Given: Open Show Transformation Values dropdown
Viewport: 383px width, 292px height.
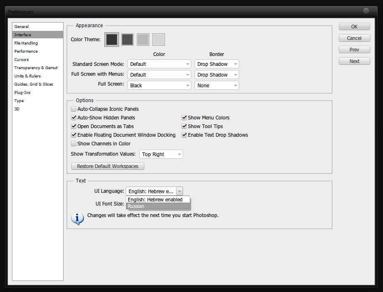Looking at the screenshot, I should pyautogui.click(x=161, y=154).
